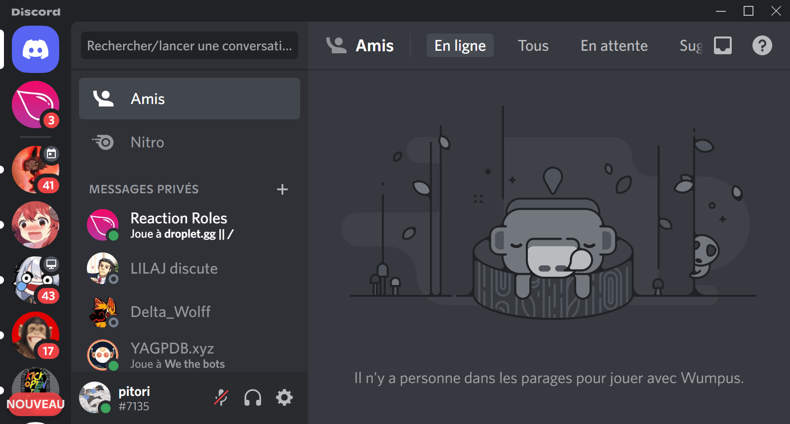Switch to En attente tab
This screenshot has width=790, height=424.
(x=614, y=45)
